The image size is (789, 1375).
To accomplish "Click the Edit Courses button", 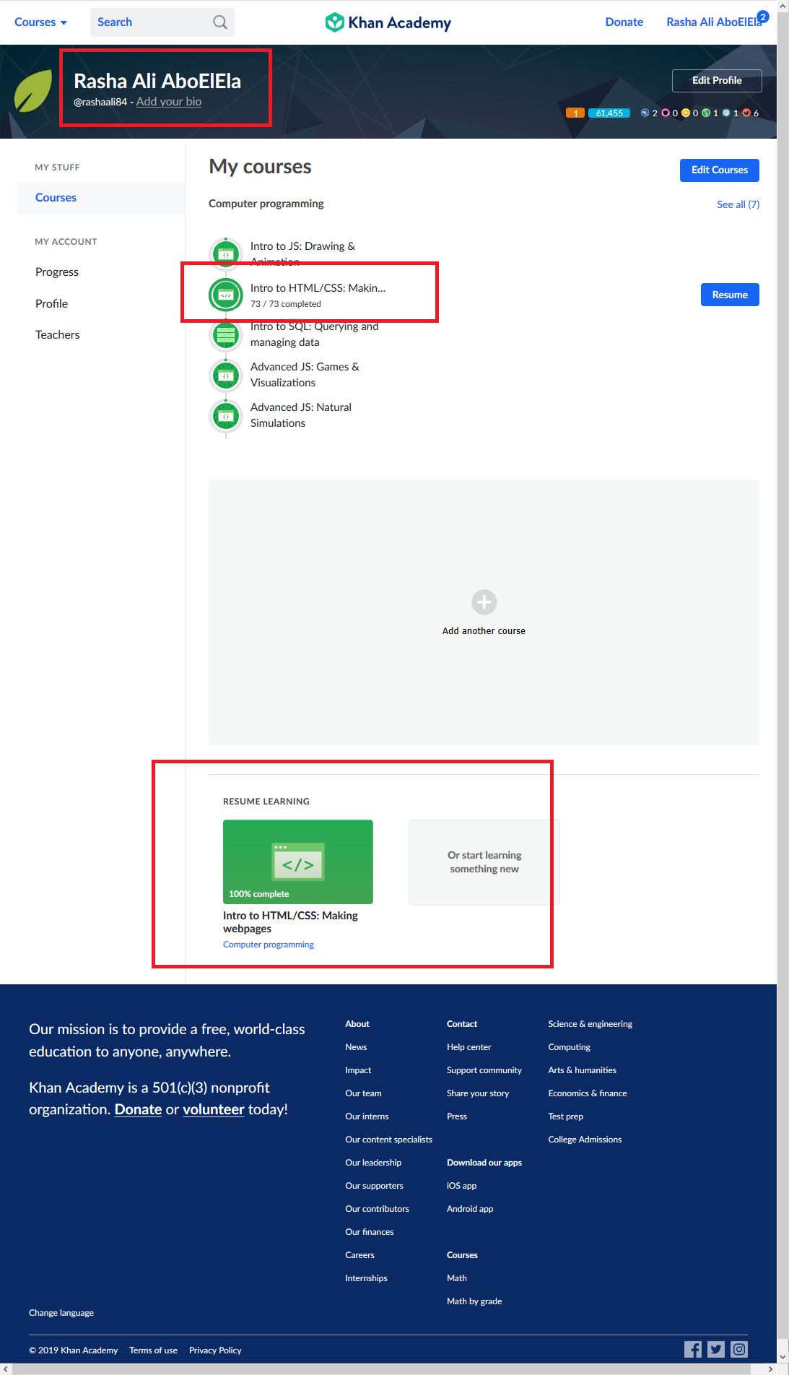I will pos(720,170).
